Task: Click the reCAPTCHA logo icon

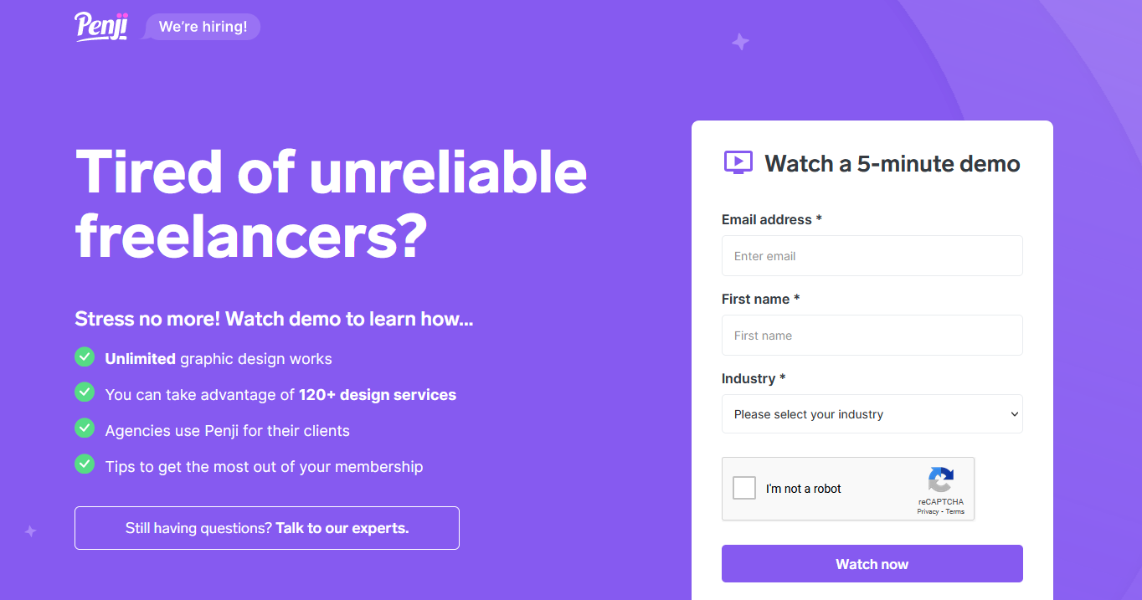Action: [940, 480]
